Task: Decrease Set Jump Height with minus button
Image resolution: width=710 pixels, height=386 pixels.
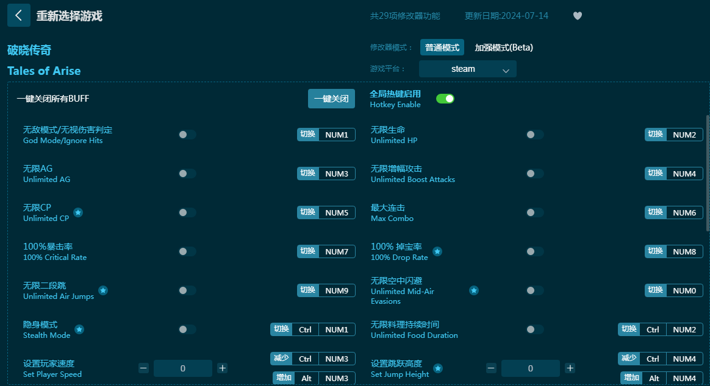Action: click(491, 368)
